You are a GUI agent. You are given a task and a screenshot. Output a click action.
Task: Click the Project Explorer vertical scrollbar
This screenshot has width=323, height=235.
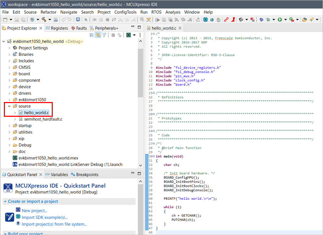coord(140,73)
